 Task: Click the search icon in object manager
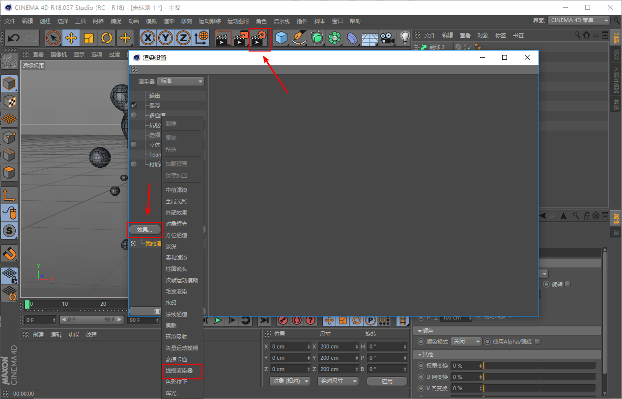coord(578,35)
